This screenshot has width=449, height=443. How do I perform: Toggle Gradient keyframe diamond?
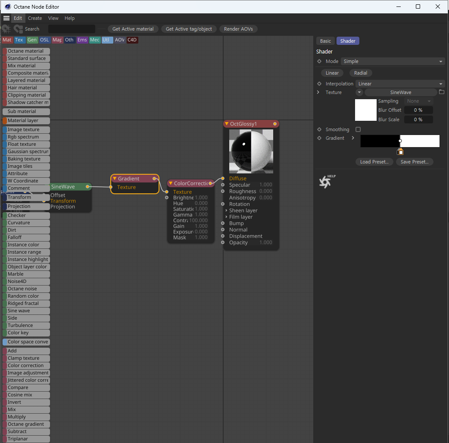pos(319,138)
